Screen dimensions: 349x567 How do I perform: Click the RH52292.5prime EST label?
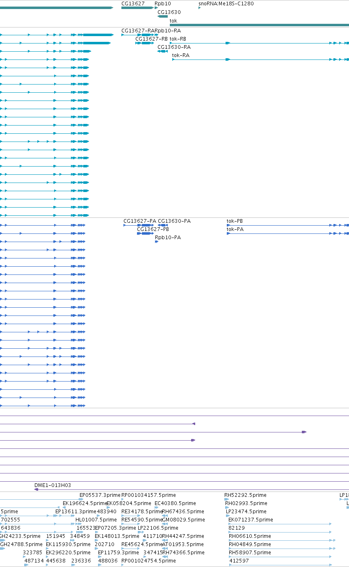245,495
